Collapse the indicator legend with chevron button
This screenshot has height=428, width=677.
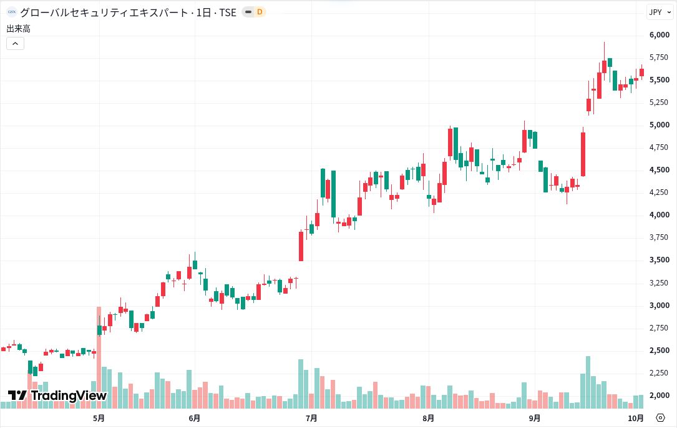(x=15, y=43)
